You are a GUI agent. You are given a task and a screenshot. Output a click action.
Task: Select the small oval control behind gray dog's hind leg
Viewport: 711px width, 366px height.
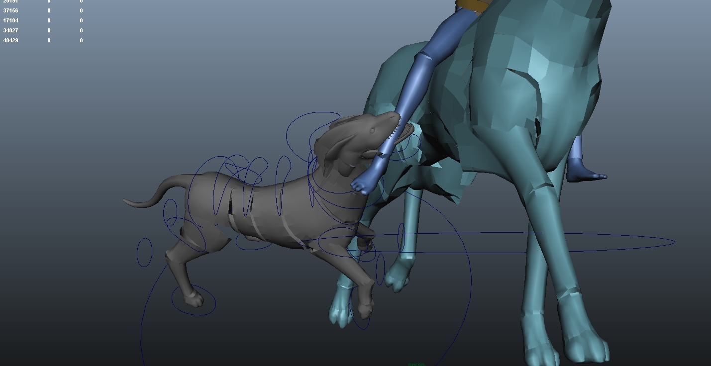[x=144, y=252]
